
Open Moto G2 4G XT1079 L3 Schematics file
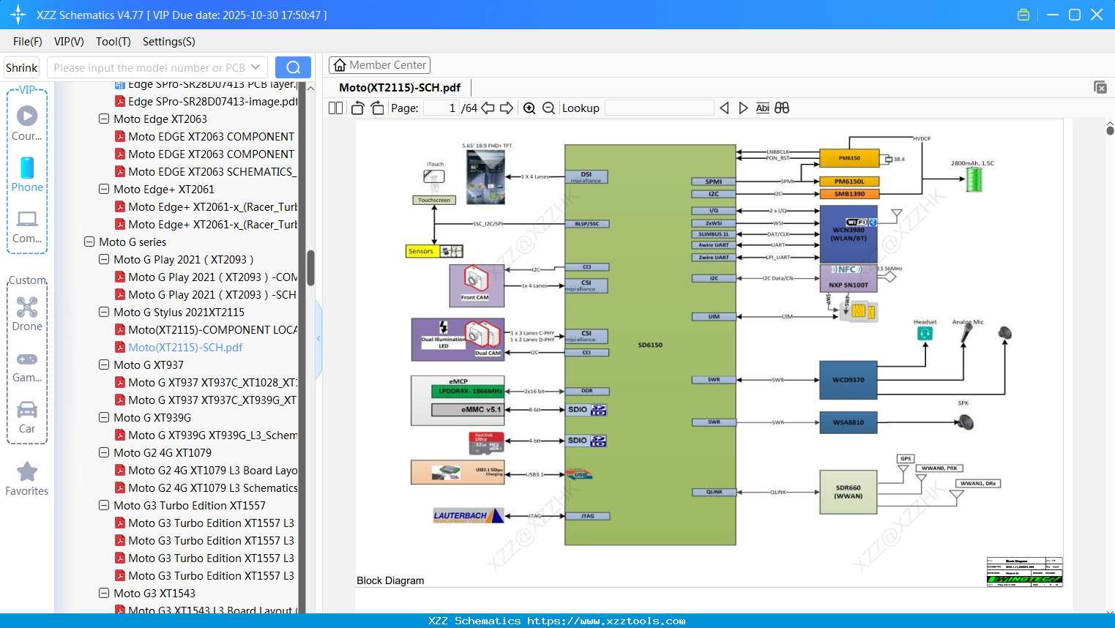212,487
